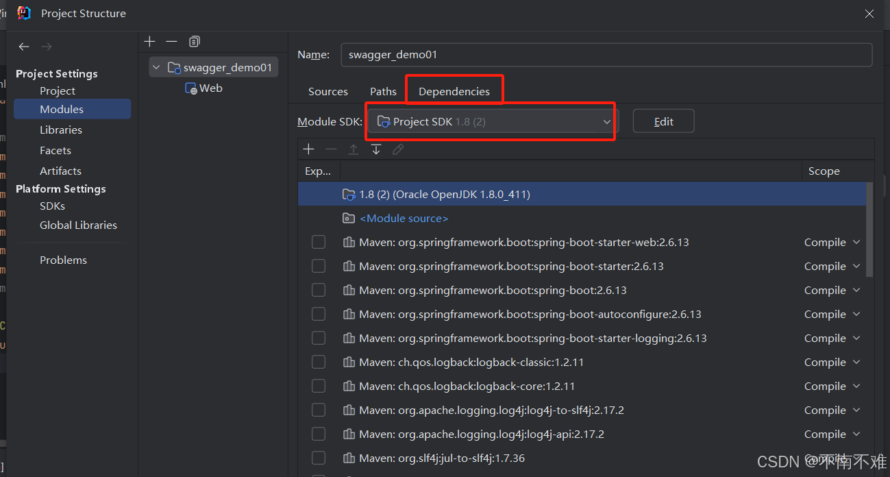Collapse the swagger_demo01 module tree node
The image size is (890, 477).
pyautogui.click(x=157, y=67)
